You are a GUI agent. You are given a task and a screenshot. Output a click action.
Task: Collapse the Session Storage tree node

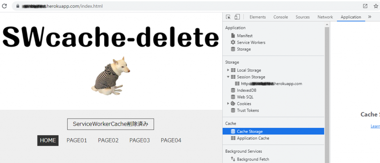228,77
